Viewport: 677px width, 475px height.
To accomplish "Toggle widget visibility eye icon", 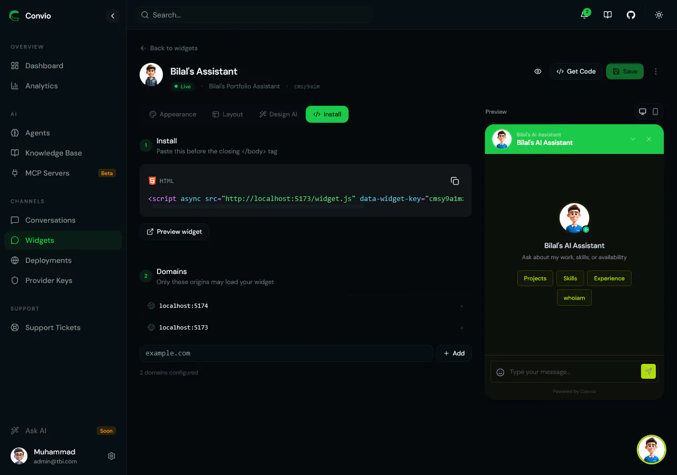I will click(x=538, y=71).
